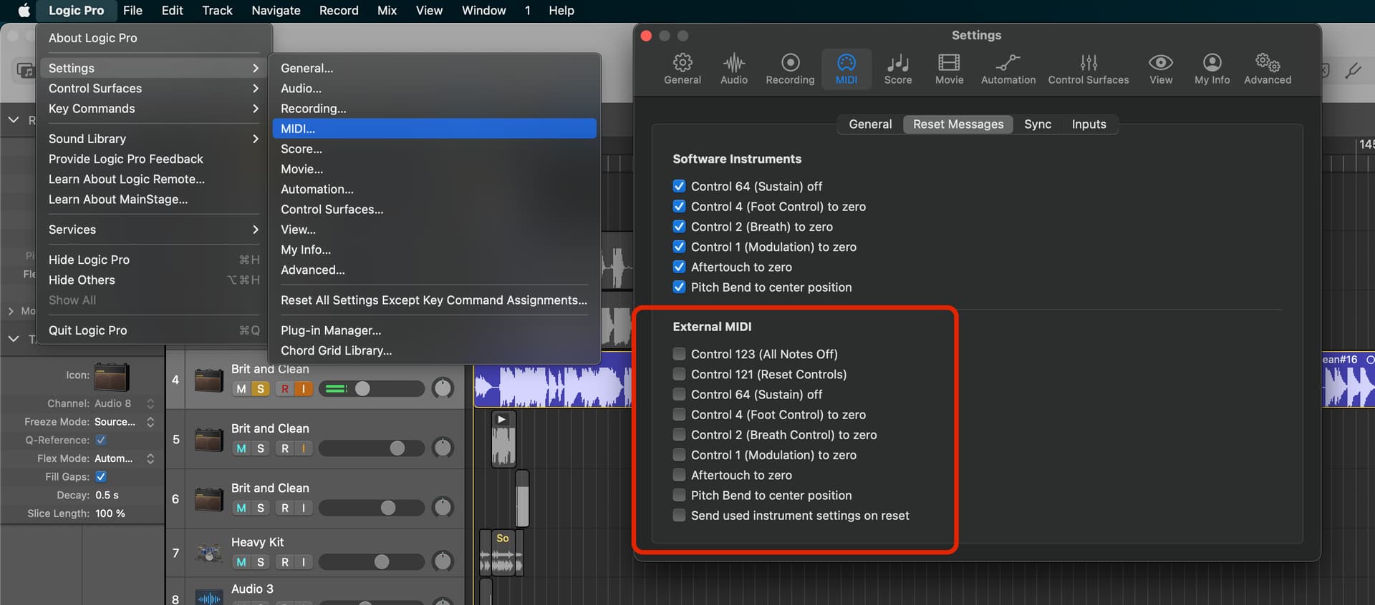1375x605 pixels.
Task: Toggle input monitoring on track 4
Action: (x=304, y=389)
